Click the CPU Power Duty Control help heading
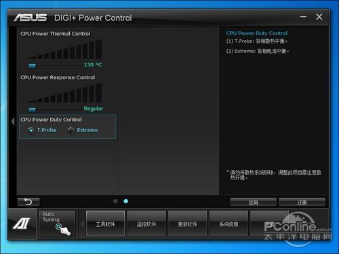 click(257, 33)
